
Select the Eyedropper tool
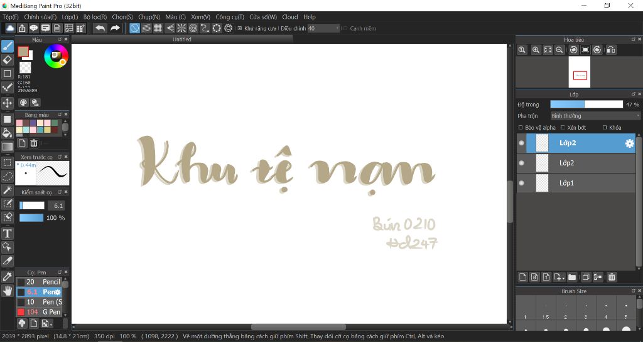tap(8, 277)
